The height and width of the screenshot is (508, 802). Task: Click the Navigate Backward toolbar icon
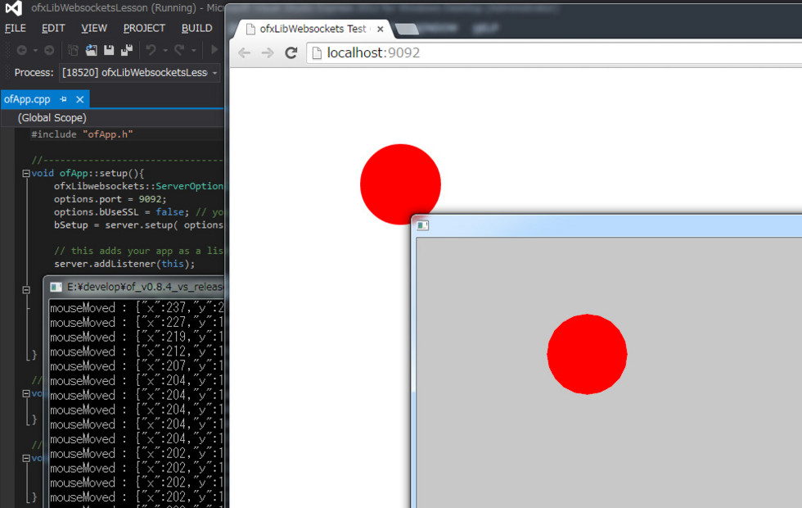click(21, 50)
